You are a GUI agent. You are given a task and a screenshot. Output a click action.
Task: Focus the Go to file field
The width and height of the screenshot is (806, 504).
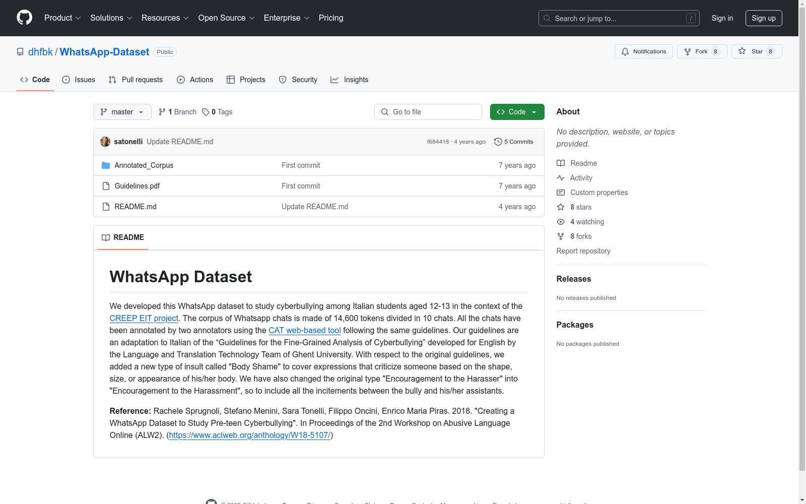tap(428, 112)
